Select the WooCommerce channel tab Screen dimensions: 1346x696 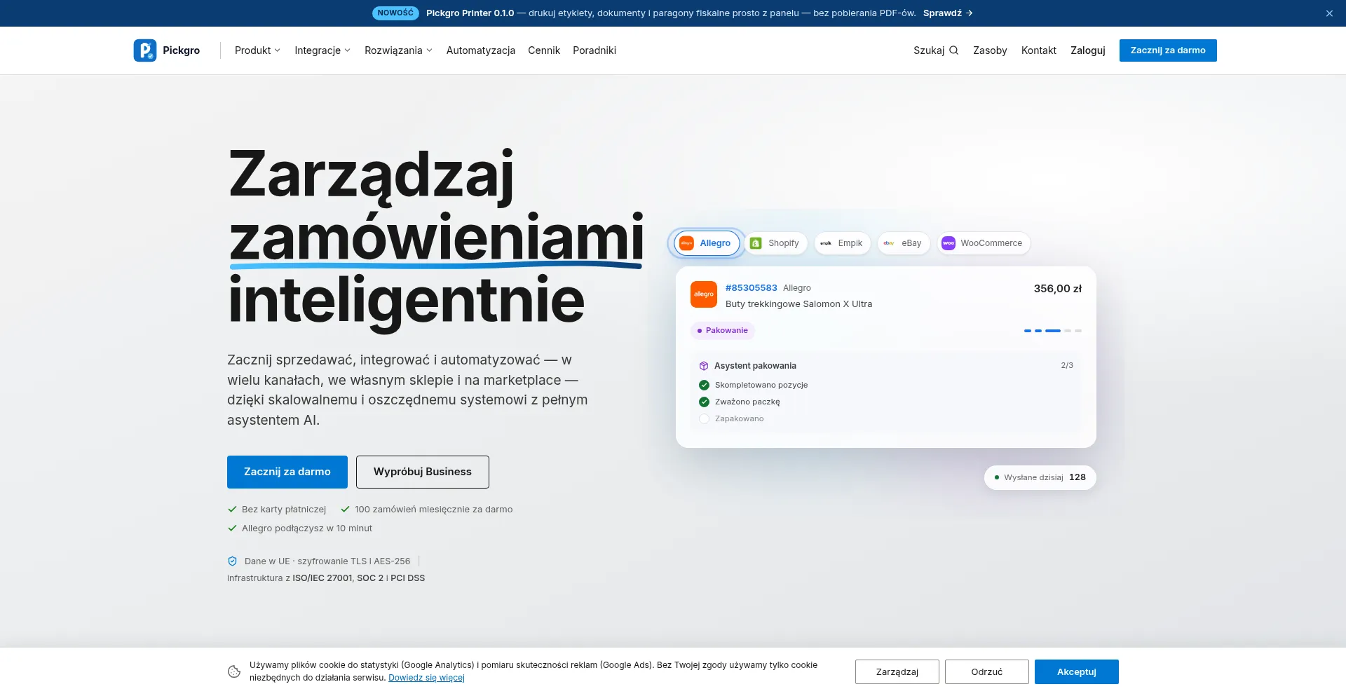pyautogui.click(x=984, y=243)
